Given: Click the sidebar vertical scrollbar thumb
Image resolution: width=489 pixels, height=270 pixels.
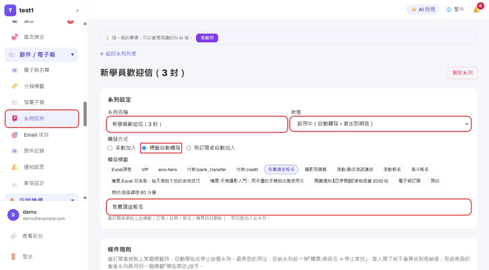Looking at the screenshot, I should coord(85,114).
